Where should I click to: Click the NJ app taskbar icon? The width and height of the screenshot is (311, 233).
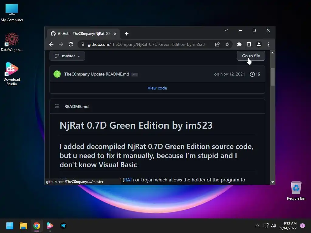pyautogui.click(x=63, y=226)
